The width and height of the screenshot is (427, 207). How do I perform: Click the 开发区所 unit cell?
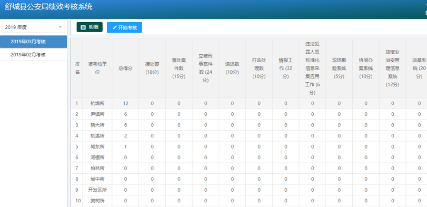(97, 190)
